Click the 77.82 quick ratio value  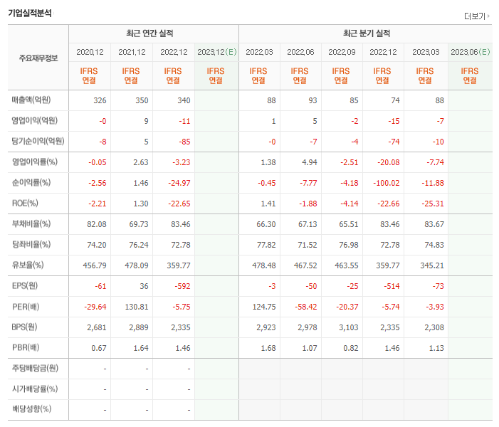266,245
